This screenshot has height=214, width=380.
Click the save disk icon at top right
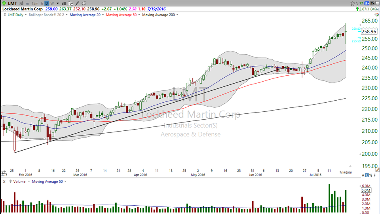(x=378, y=4)
